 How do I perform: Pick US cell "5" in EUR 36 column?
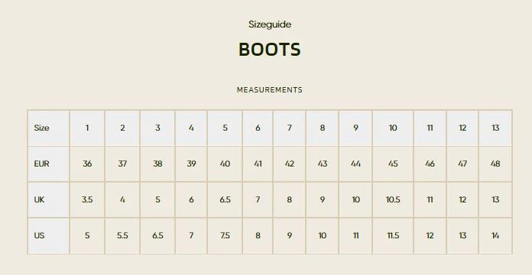point(87,236)
